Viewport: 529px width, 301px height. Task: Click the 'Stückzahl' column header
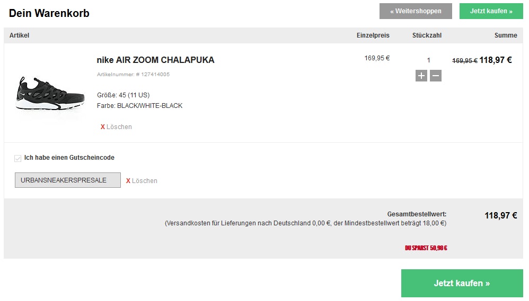427,35
